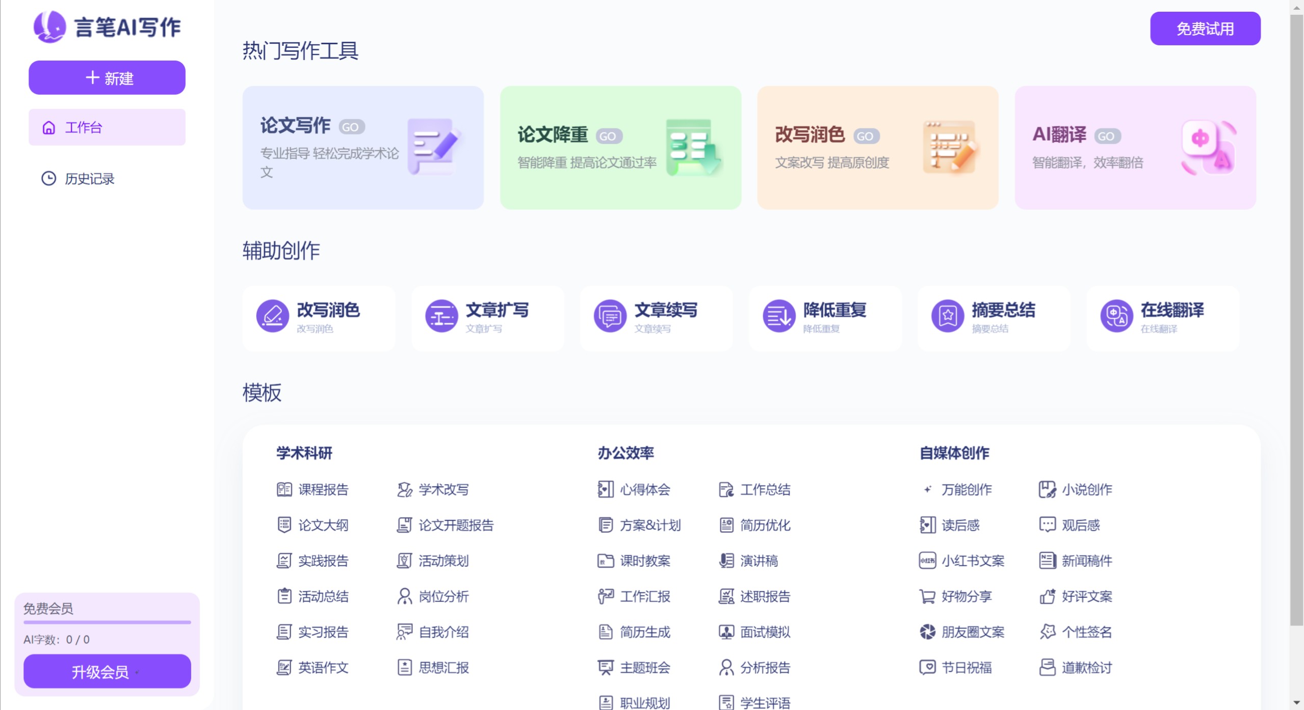This screenshot has width=1304, height=710.
Task: Click the 文章续写 chat bubble icon
Action: coord(610,316)
